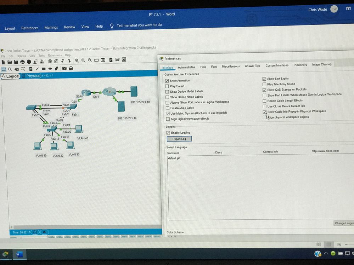Check Enable Cable Length Effects
Screen dimensions: 354x265
point(264,101)
